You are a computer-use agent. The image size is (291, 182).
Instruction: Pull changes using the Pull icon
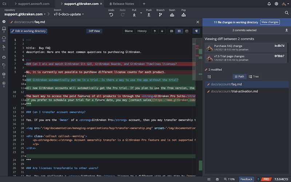pyautogui.click(x=135, y=15)
